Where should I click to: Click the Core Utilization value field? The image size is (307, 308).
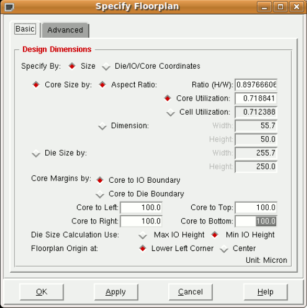(x=256, y=98)
